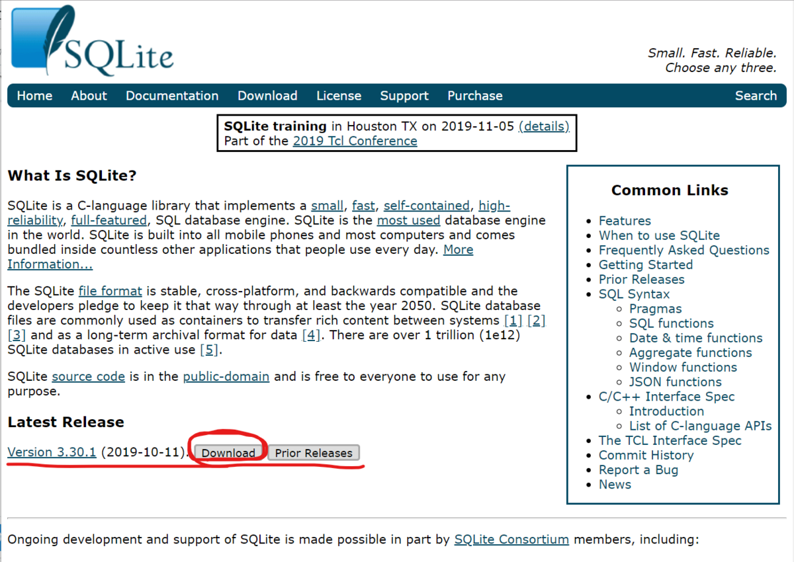Viewport: 794px width, 562px height.
Task: Open the 'public-domain' link
Action: [226, 376]
